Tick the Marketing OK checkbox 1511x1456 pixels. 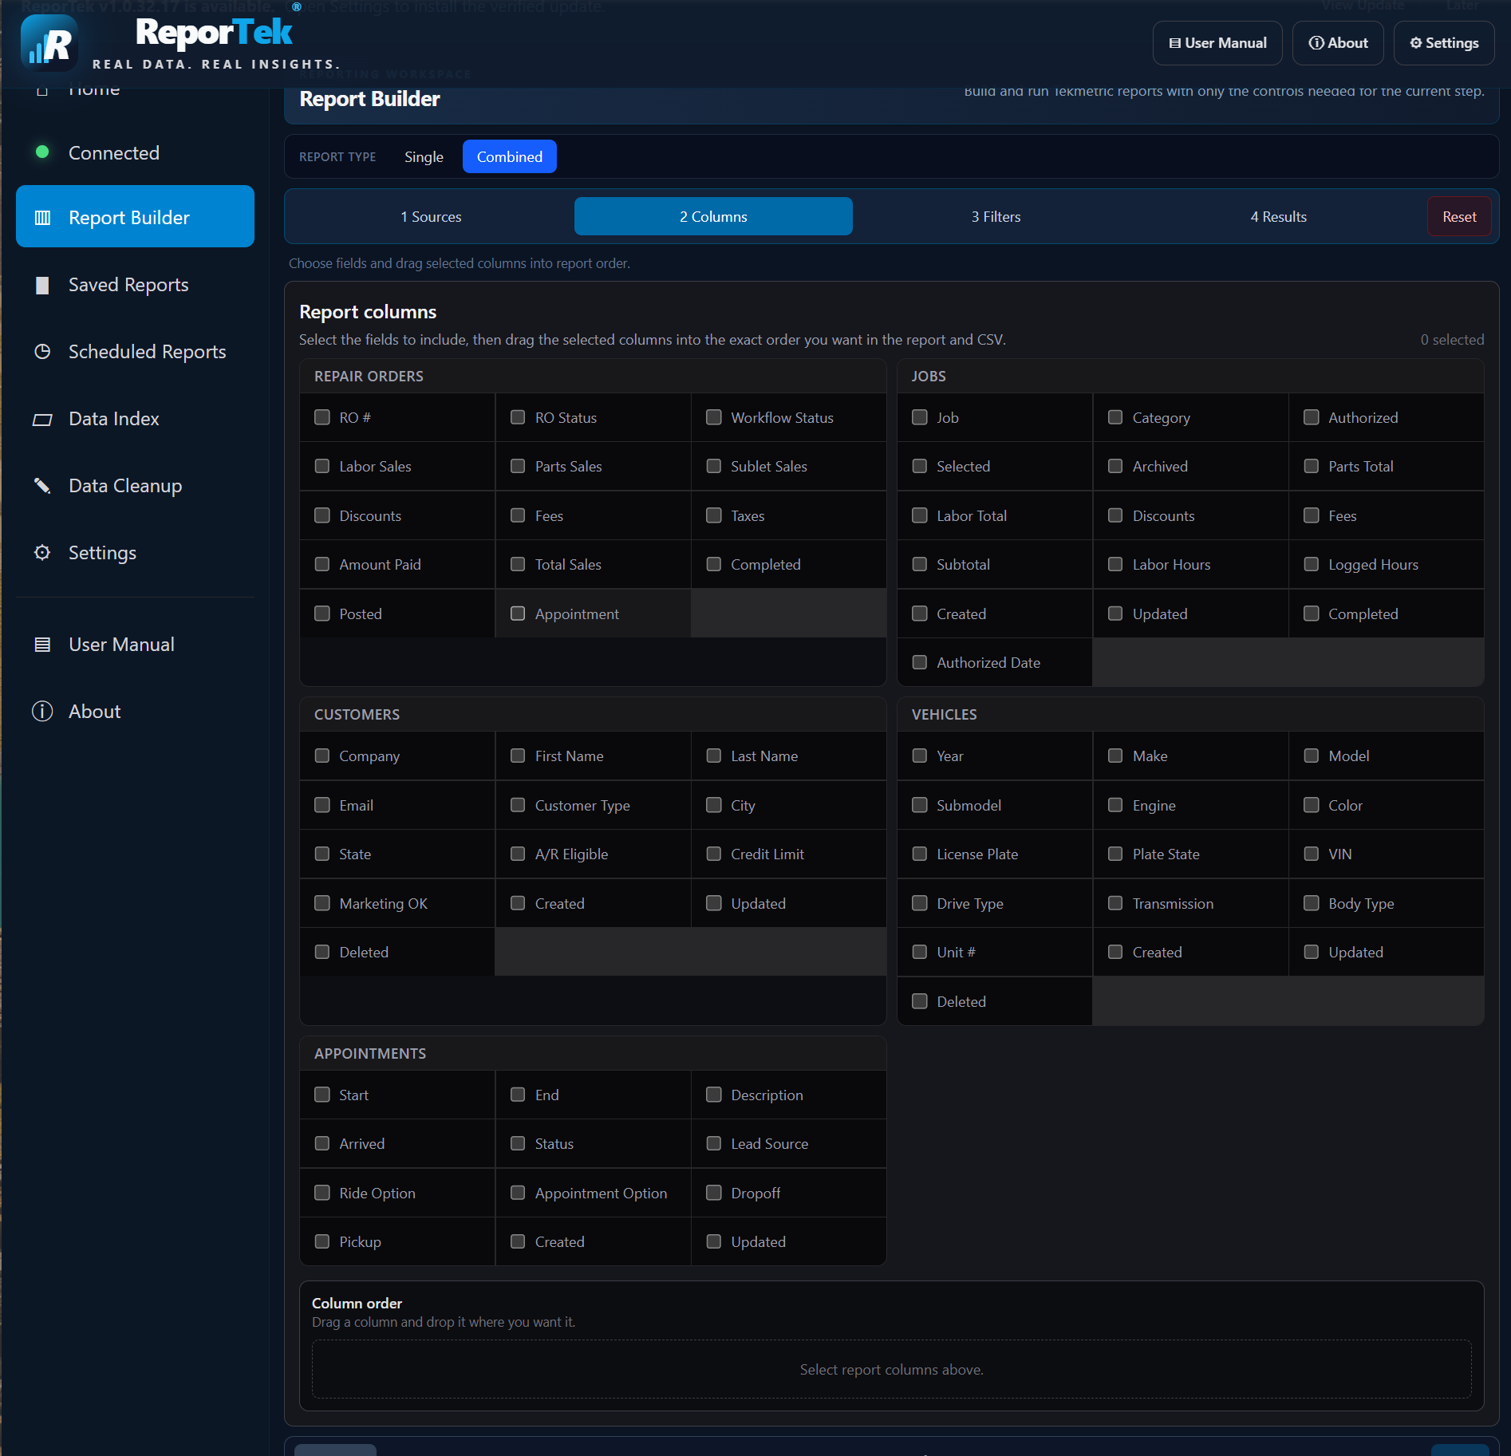(322, 903)
